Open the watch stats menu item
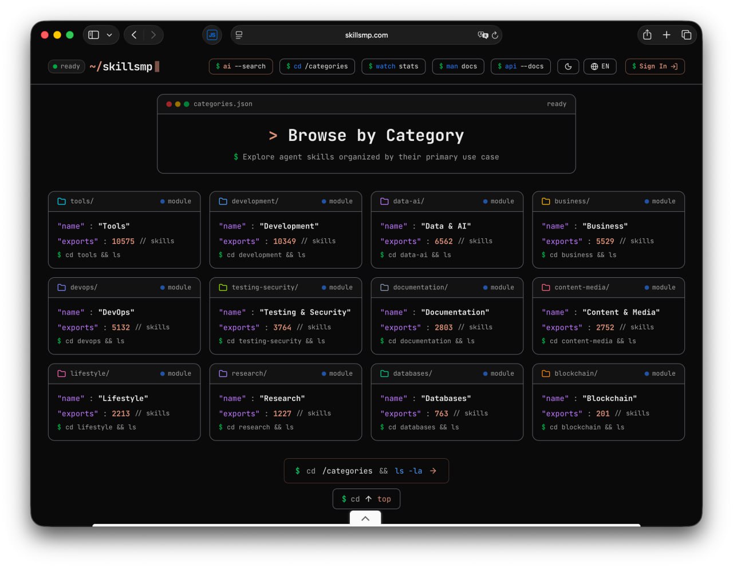Image resolution: width=733 pixels, height=567 pixels. 393,66
